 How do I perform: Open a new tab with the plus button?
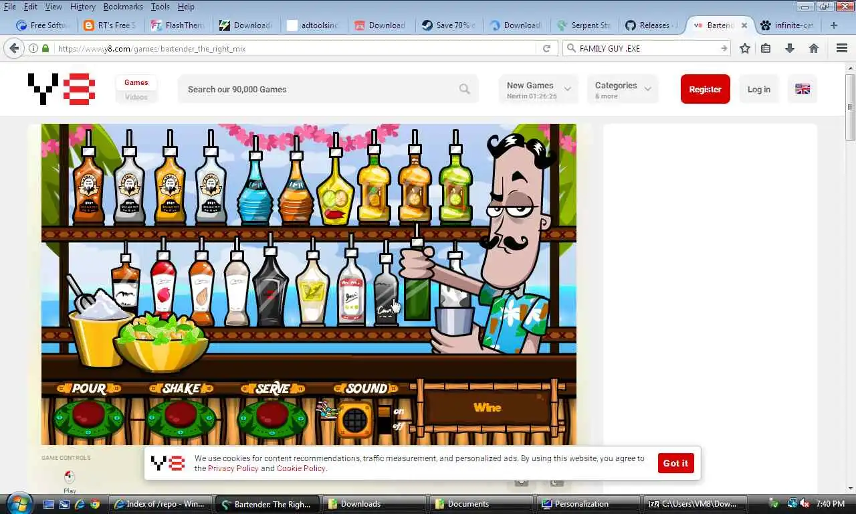[833, 25]
